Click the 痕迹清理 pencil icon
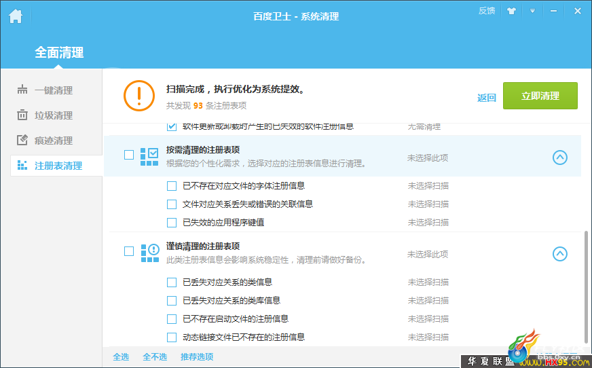Viewport: 592px width, 368px height. tap(22, 140)
